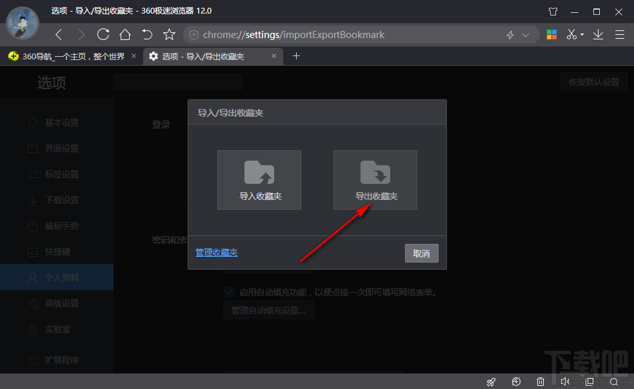
Task: Click the undo-close-tab restore icon
Action: (x=147, y=35)
